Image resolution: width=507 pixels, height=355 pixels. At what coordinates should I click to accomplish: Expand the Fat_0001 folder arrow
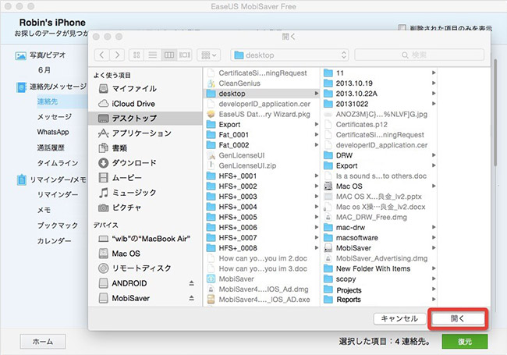(316, 135)
